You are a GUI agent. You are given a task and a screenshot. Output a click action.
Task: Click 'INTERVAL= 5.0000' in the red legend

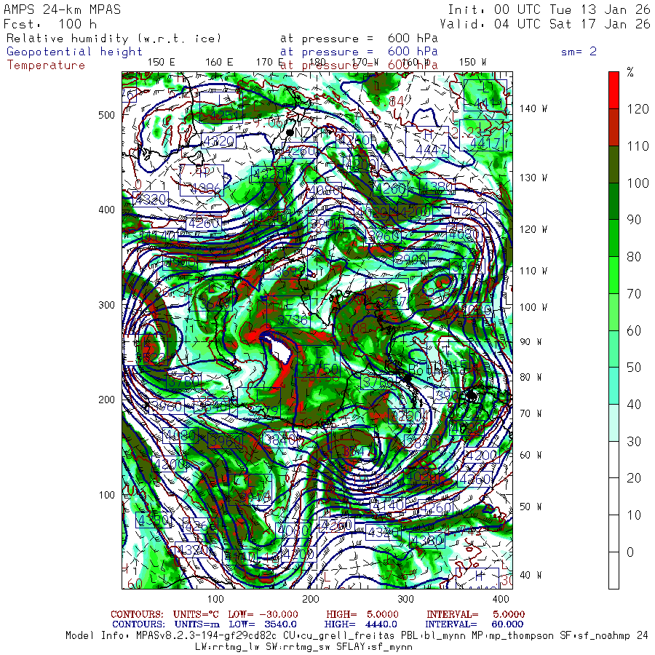[x=476, y=614]
